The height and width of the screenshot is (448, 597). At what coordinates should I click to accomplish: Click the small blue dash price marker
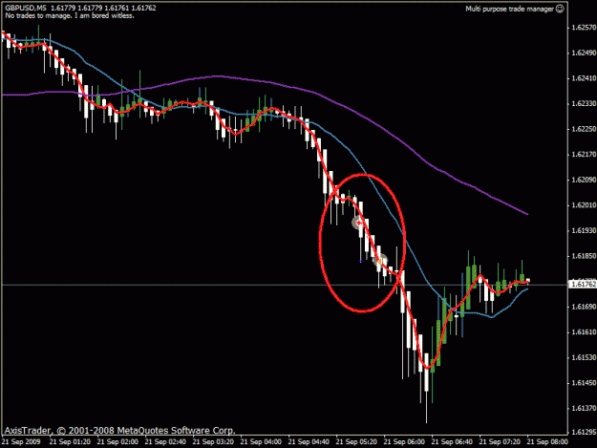(x=360, y=261)
